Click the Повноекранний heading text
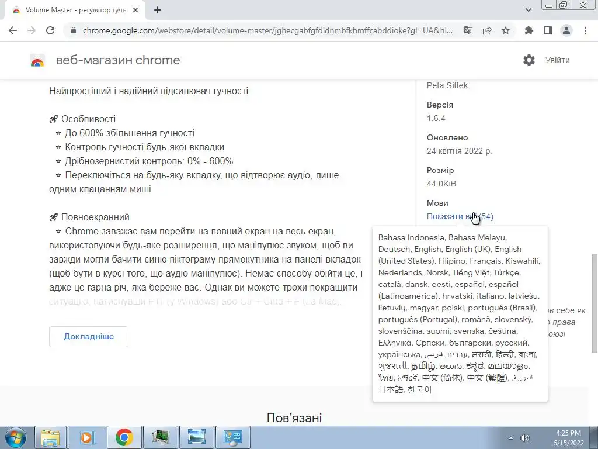 click(x=95, y=217)
